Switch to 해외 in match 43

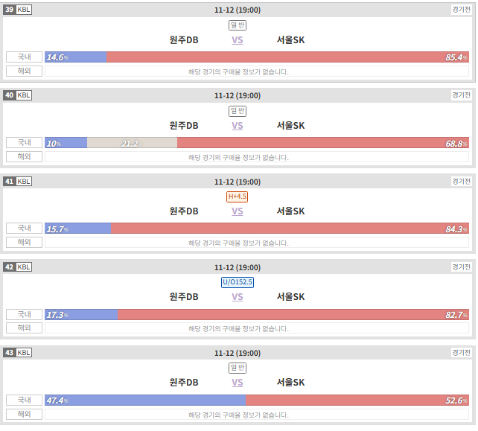pos(24,414)
